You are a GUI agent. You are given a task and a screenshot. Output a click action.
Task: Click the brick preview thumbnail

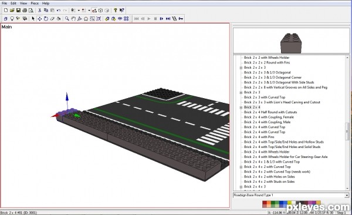coord(291,41)
